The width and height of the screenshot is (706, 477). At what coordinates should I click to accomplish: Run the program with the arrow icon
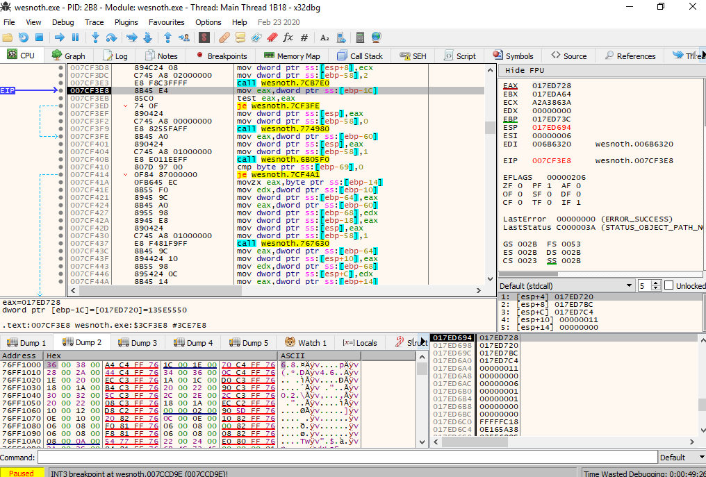point(60,37)
